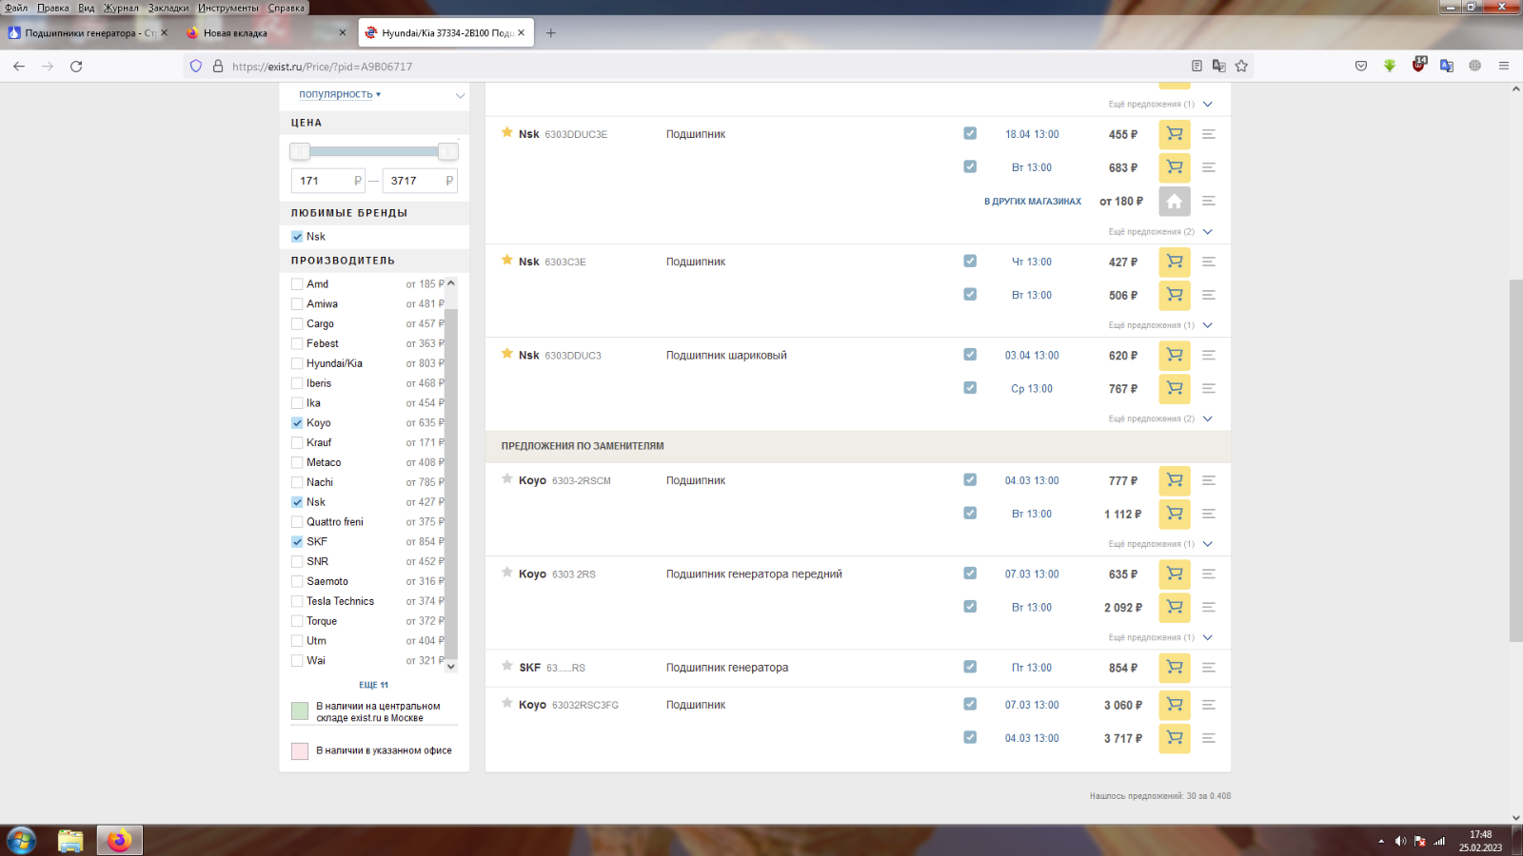Add Nsk 6303C3E 427 ₽ offer to cart

pos(1175,262)
